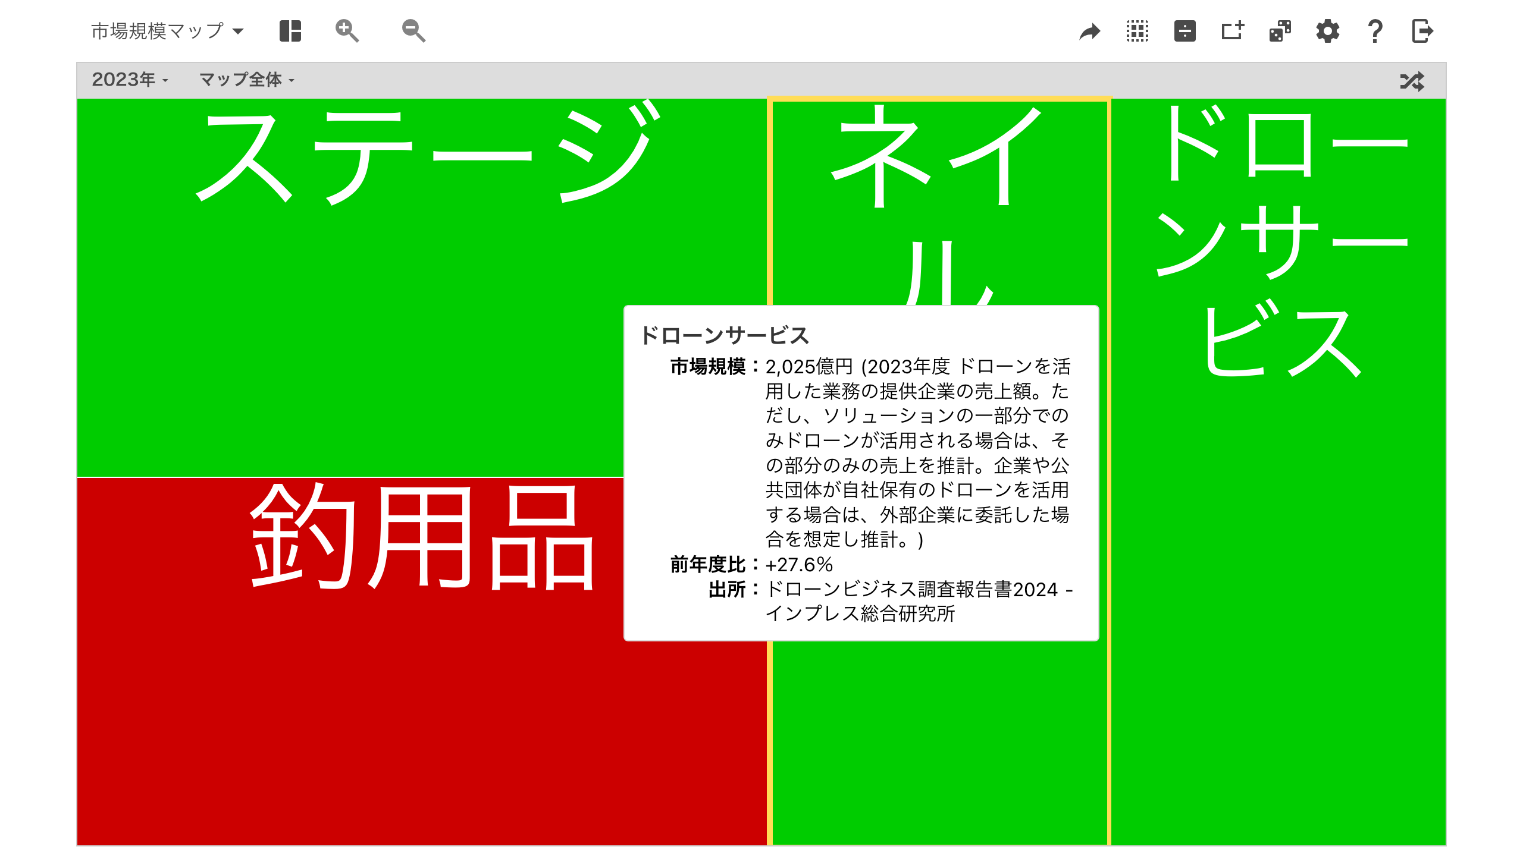
Task: Expand the 2023年 year dropdown
Action: 130,80
